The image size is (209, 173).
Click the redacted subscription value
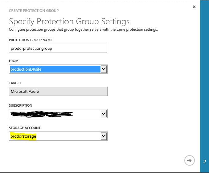(x=42, y=114)
